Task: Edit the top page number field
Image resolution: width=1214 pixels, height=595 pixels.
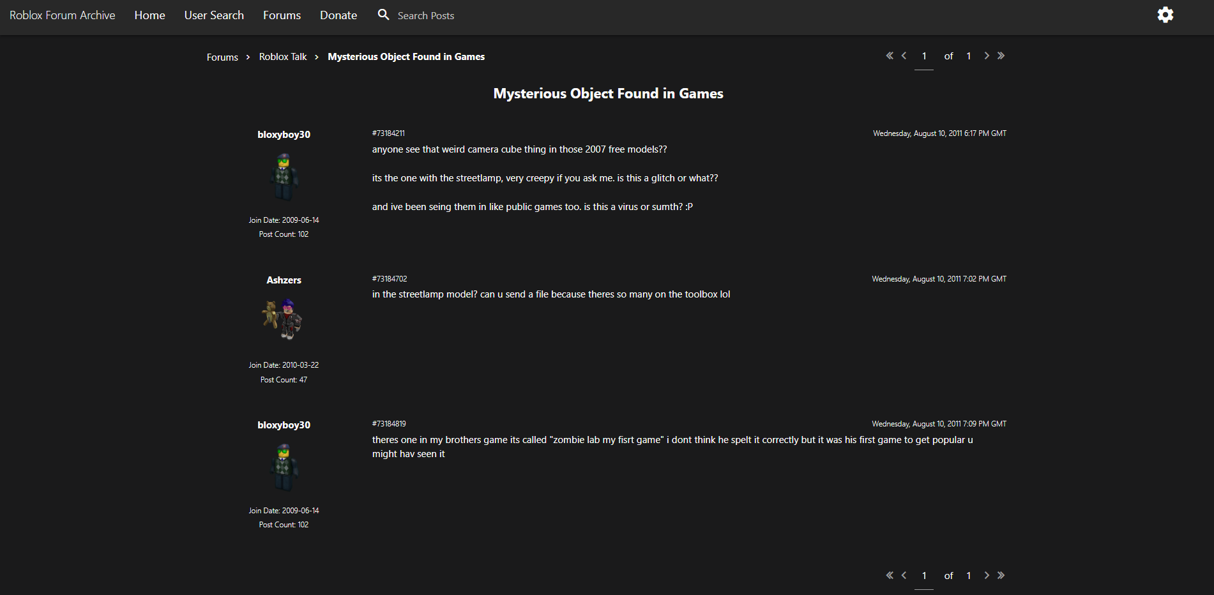Action: [924, 57]
